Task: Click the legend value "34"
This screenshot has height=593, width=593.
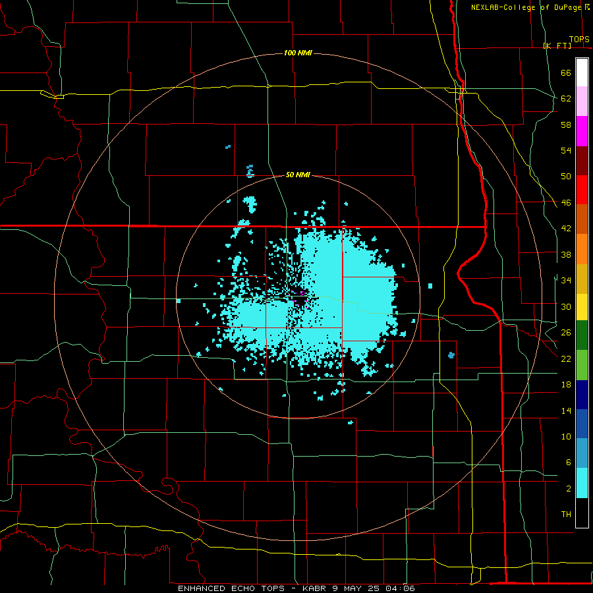Action: tap(566, 281)
